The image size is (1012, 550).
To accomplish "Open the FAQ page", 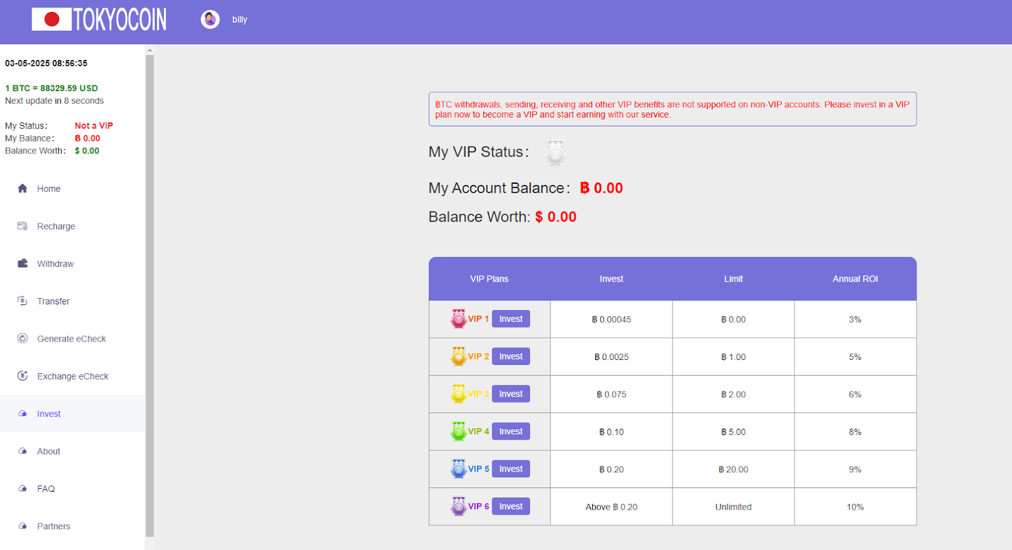I will [72, 489].
